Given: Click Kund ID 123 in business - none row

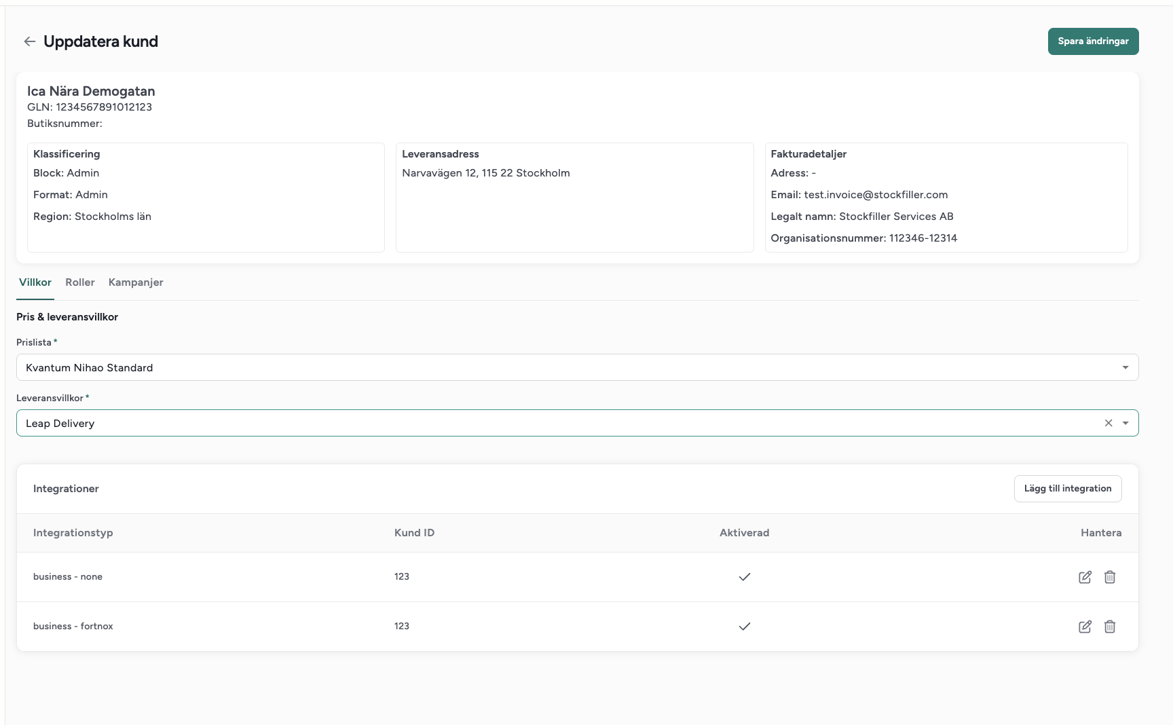Looking at the screenshot, I should click(402, 577).
